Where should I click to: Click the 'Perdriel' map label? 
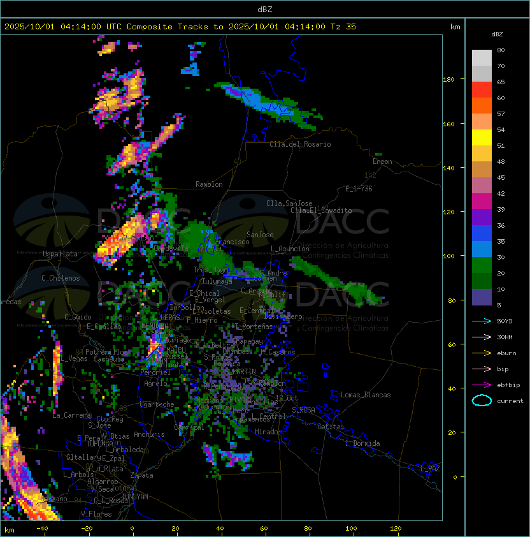point(155,372)
